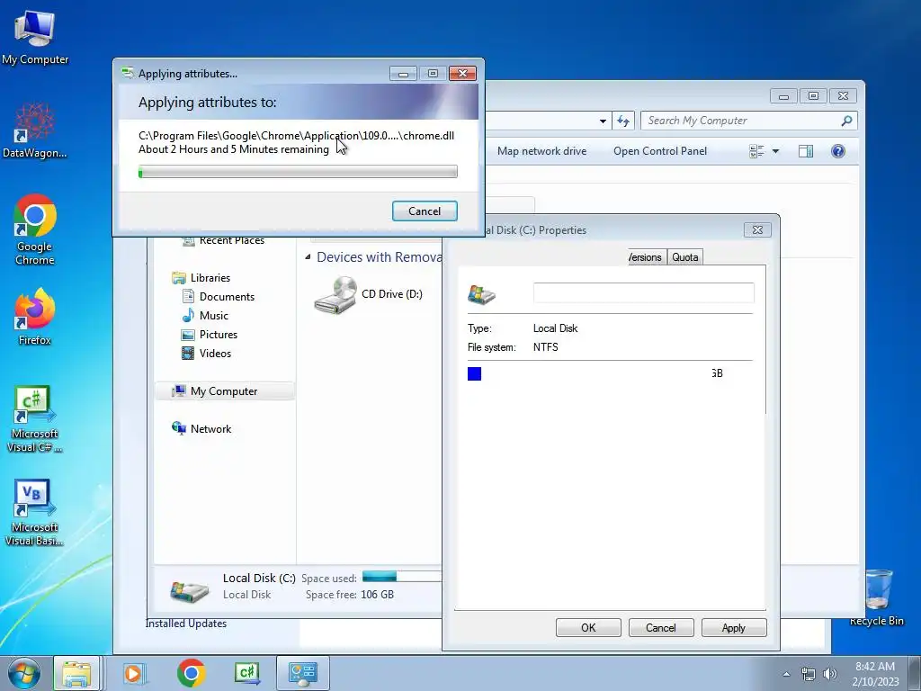
Task: Click the Installed Updates text
Action: coord(185,624)
